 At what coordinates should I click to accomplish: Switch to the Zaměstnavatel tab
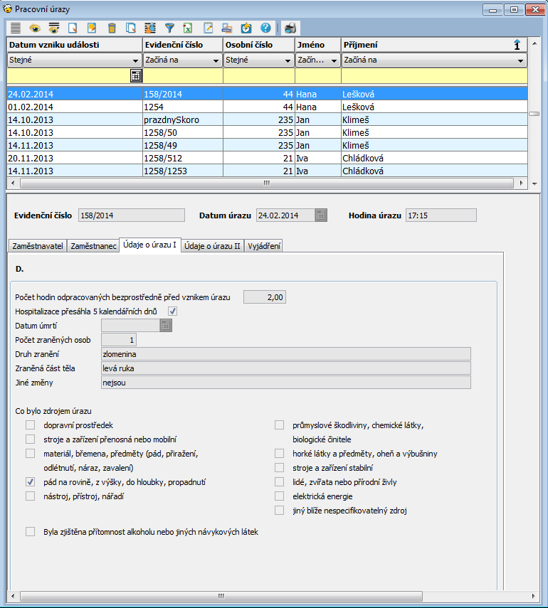37,246
